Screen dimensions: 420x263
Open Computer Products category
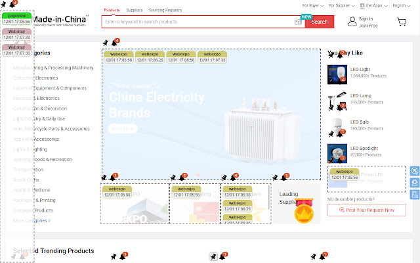click(x=33, y=210)
